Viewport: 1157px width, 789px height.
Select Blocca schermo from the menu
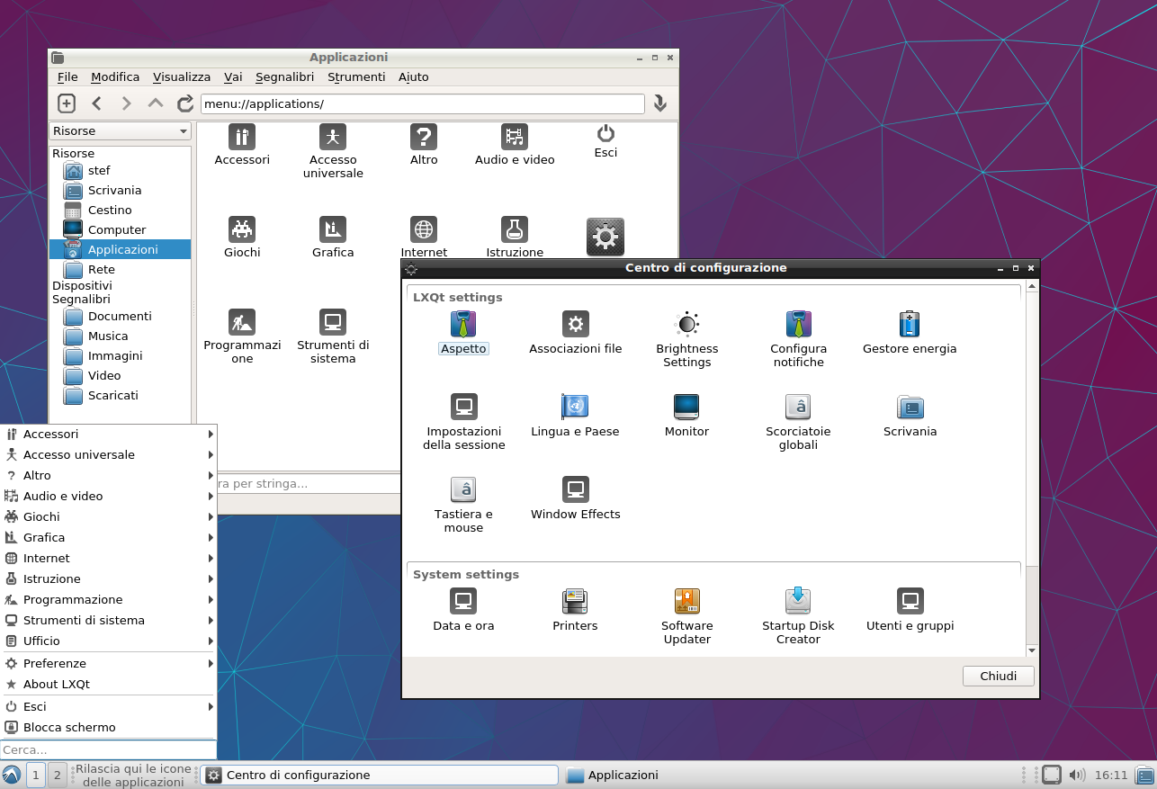click(69, 727)
